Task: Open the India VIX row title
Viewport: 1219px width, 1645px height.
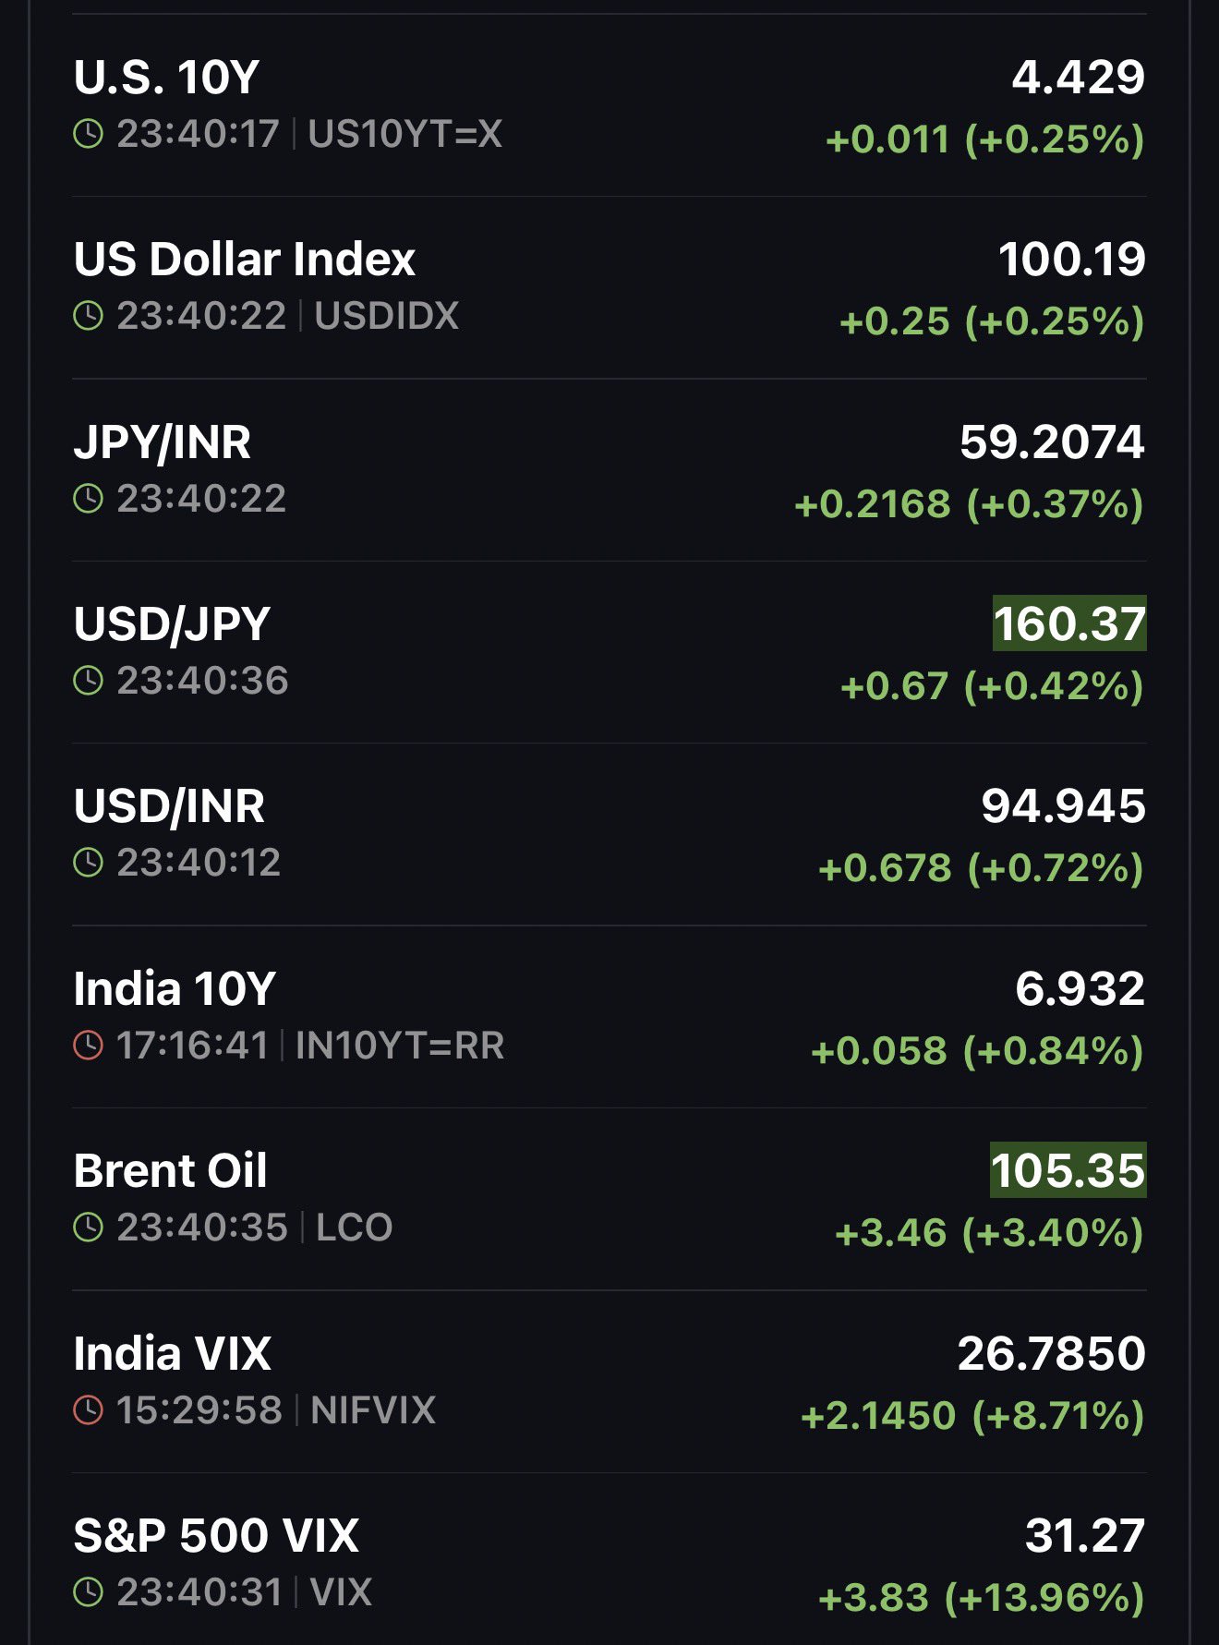Action: [x=172, y=1354]
